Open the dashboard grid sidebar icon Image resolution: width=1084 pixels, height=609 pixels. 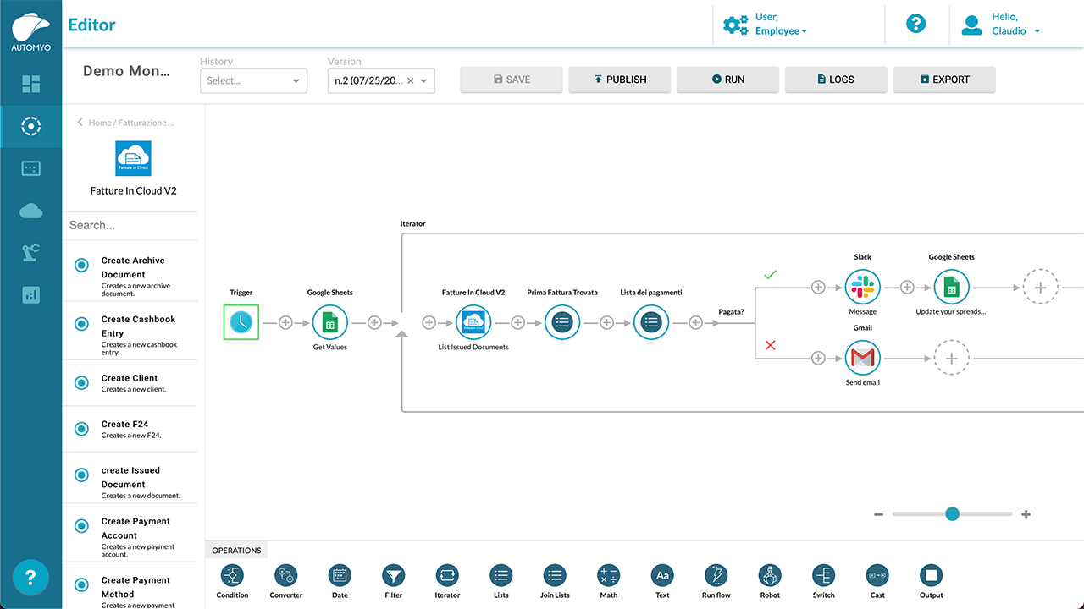[x=31, y=84]
